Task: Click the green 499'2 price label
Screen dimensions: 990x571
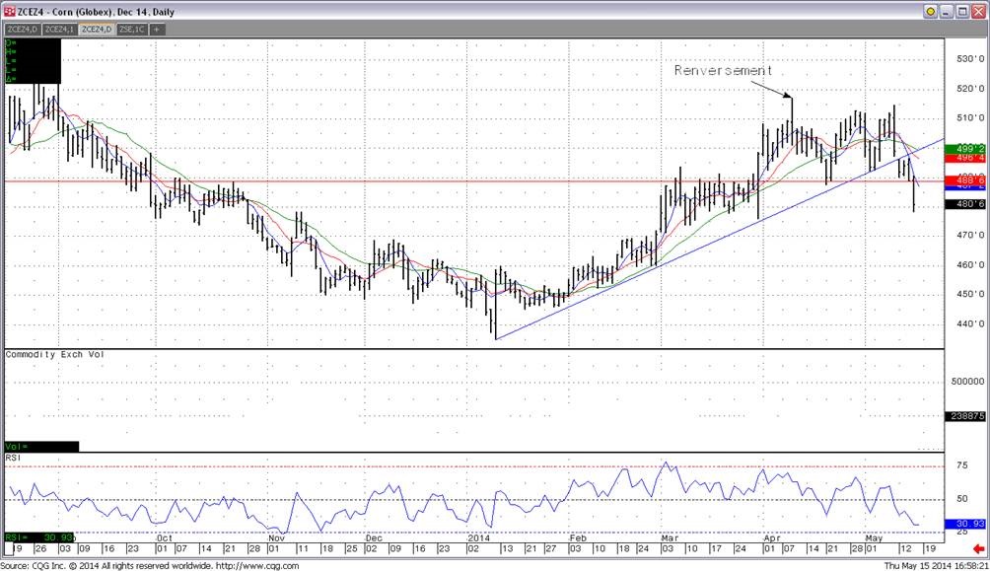Action: (965, 148)
